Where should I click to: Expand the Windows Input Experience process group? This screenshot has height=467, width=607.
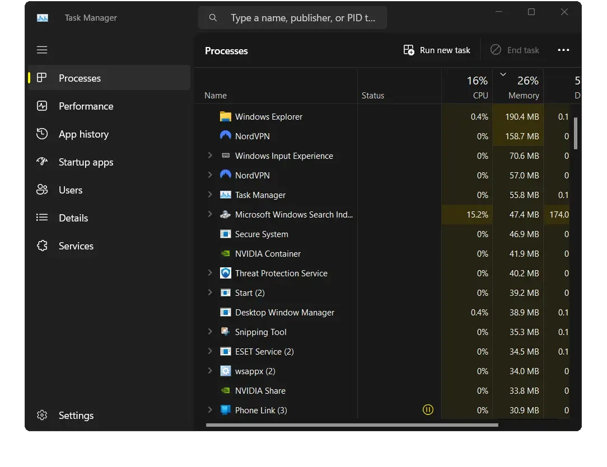210,155
